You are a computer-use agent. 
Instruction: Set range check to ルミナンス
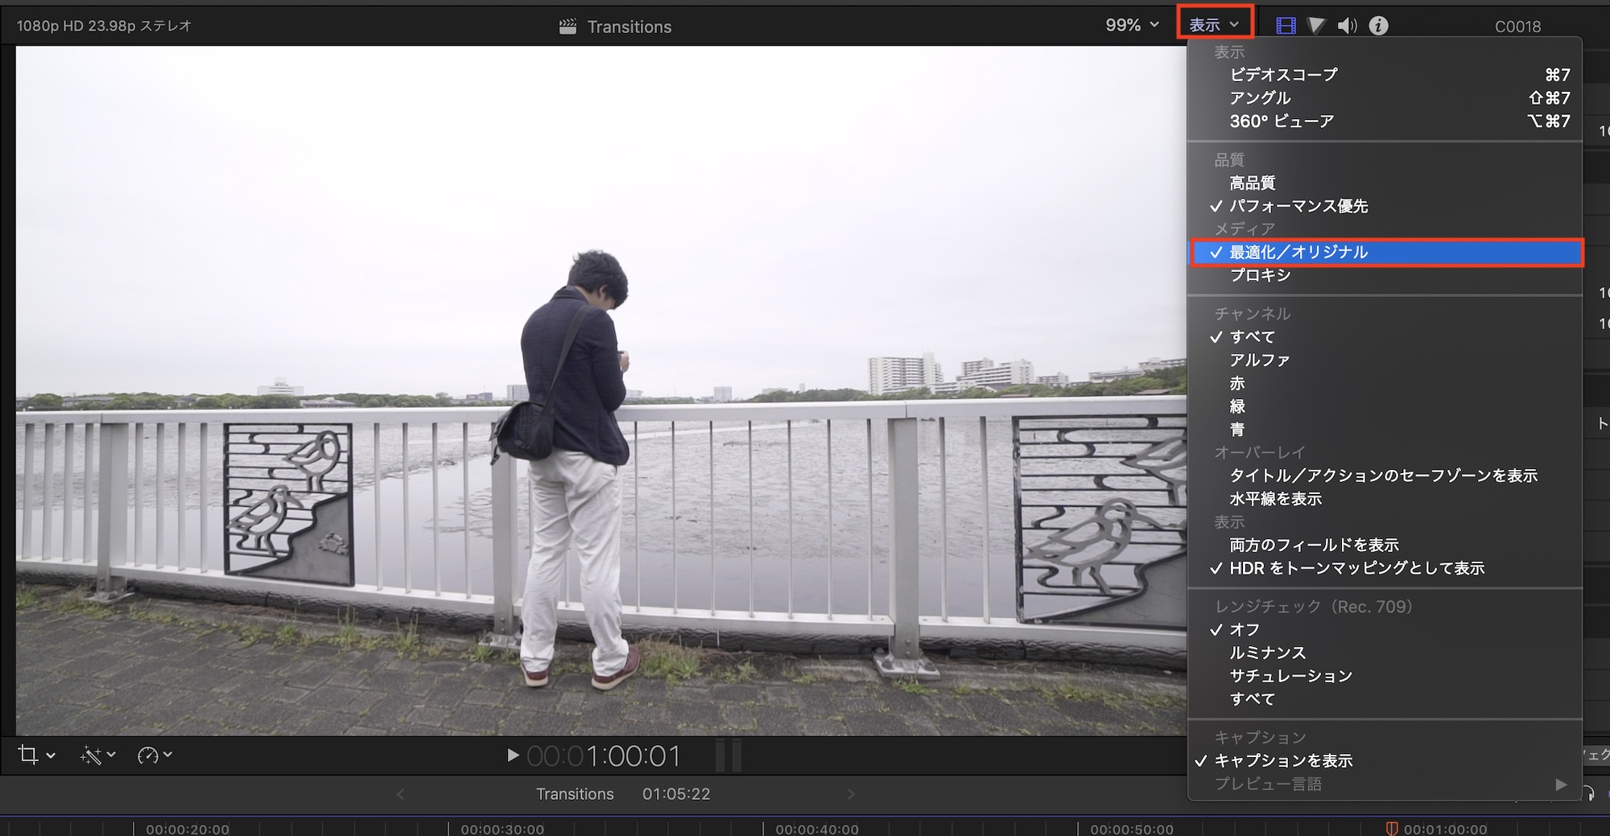point(1385,653)
